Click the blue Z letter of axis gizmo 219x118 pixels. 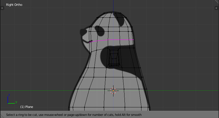tap(9, 95)
